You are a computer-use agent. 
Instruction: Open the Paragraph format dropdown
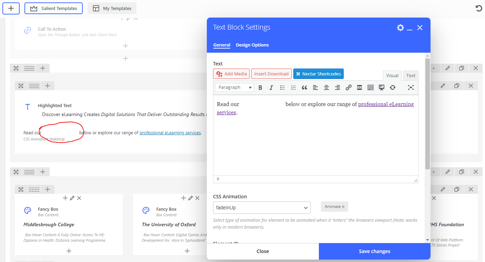(234, 87)
